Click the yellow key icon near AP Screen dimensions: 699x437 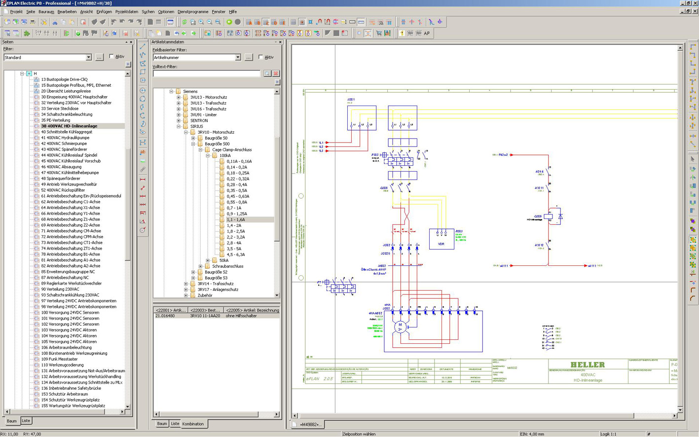[x=402, y=34]
